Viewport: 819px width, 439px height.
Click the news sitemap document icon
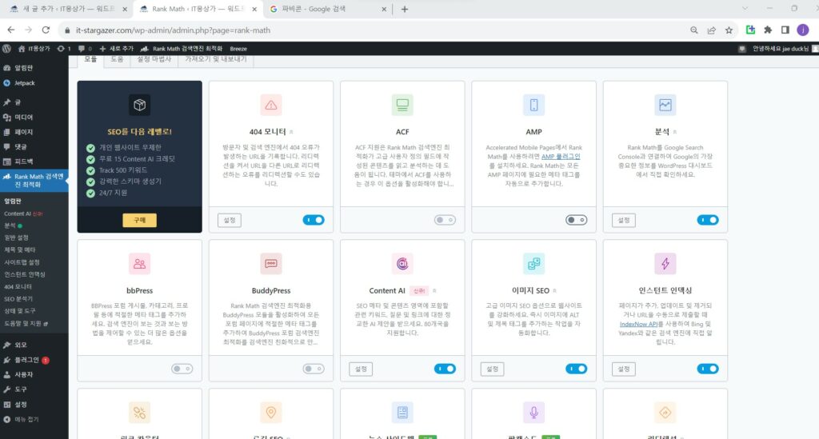pos(402,413)
